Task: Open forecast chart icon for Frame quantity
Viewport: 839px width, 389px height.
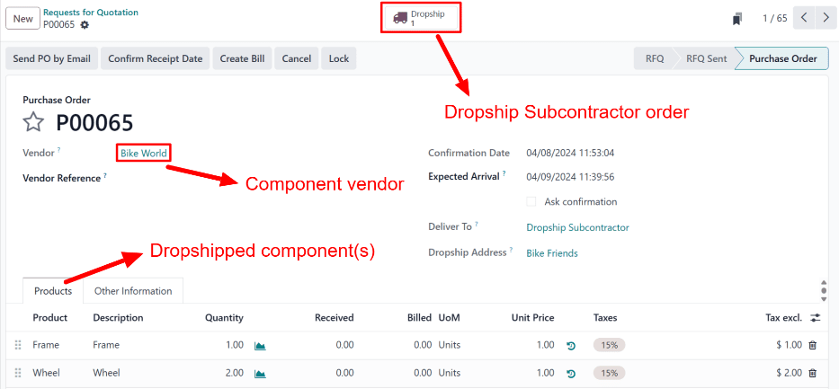Action: 260,345
